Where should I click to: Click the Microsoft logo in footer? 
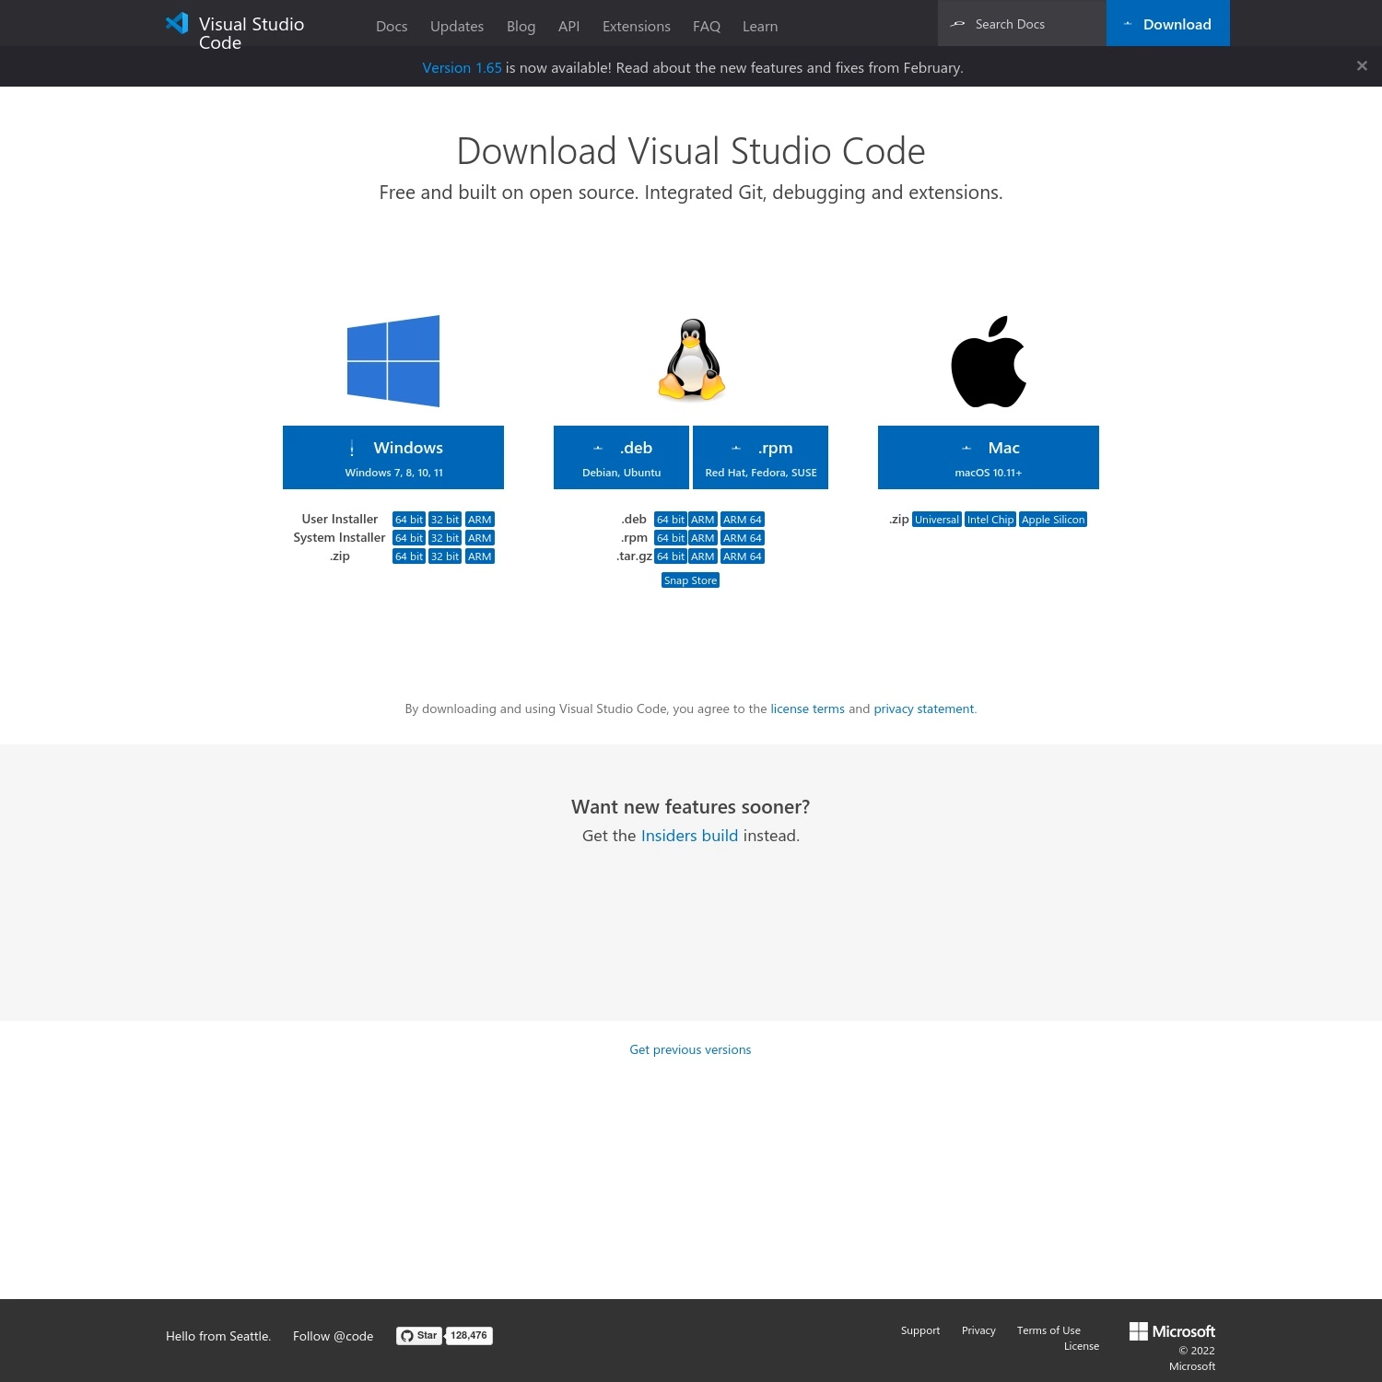pyautogui.click(x=1172, y=1331)
